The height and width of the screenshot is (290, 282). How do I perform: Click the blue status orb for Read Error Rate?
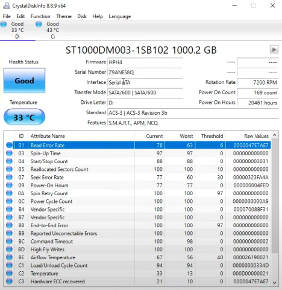9,145
